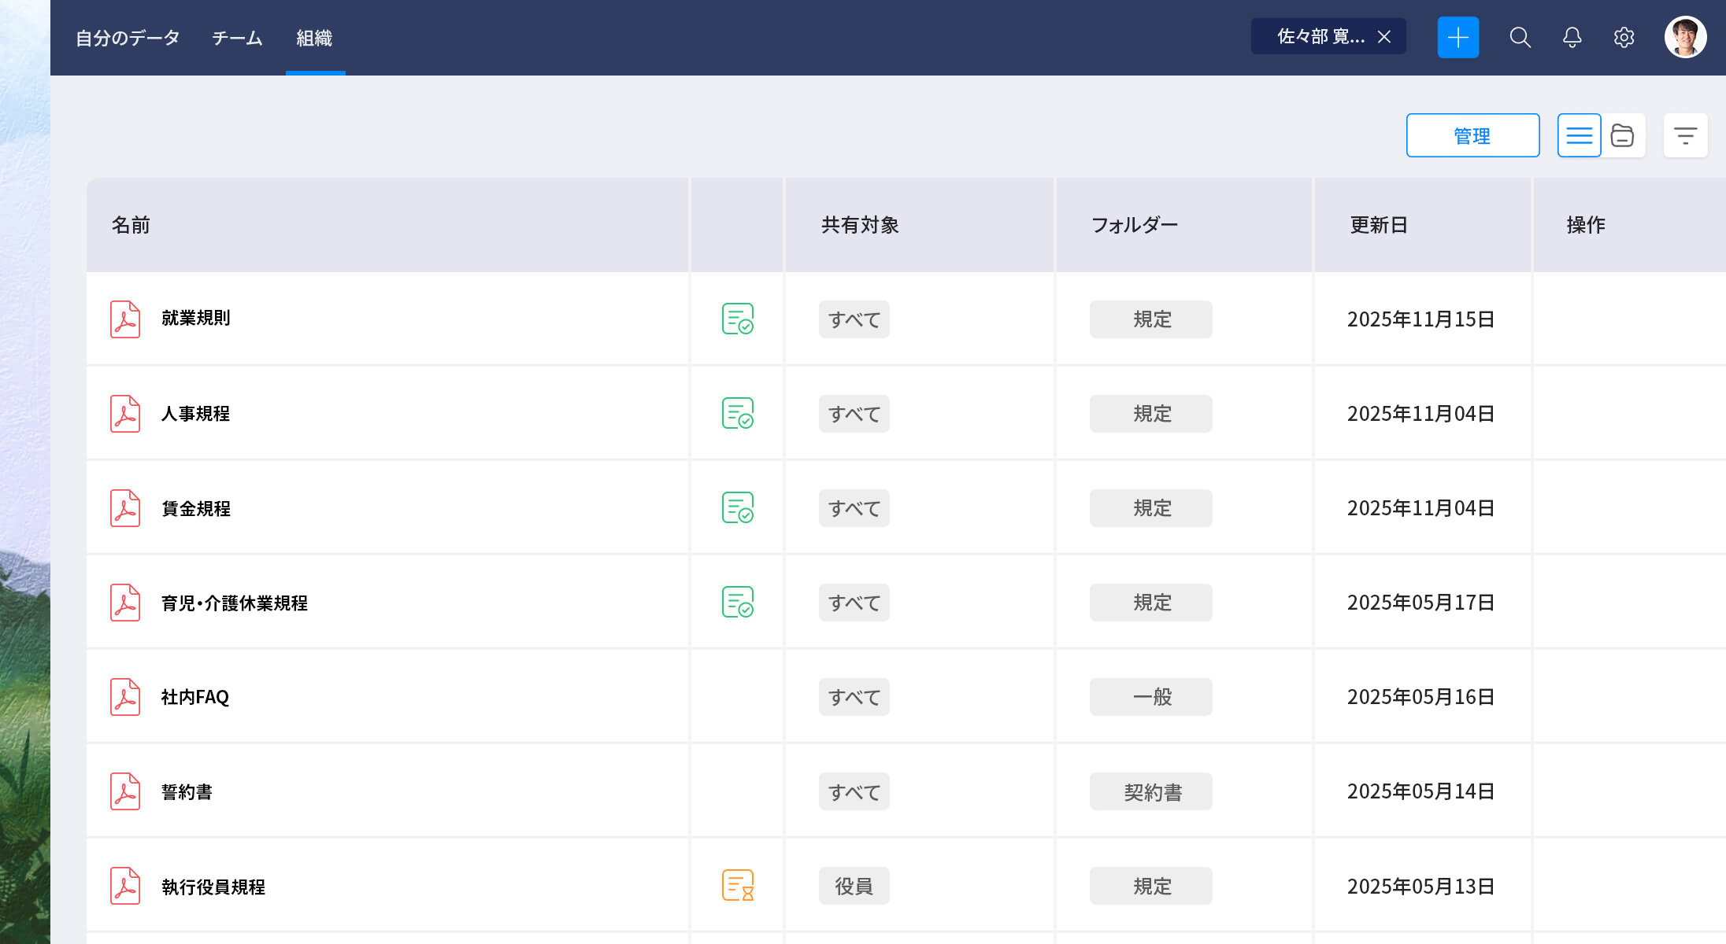
Task: Open the 自分のデータ tab
Action: pyautogui.click(x=128, y=38)
